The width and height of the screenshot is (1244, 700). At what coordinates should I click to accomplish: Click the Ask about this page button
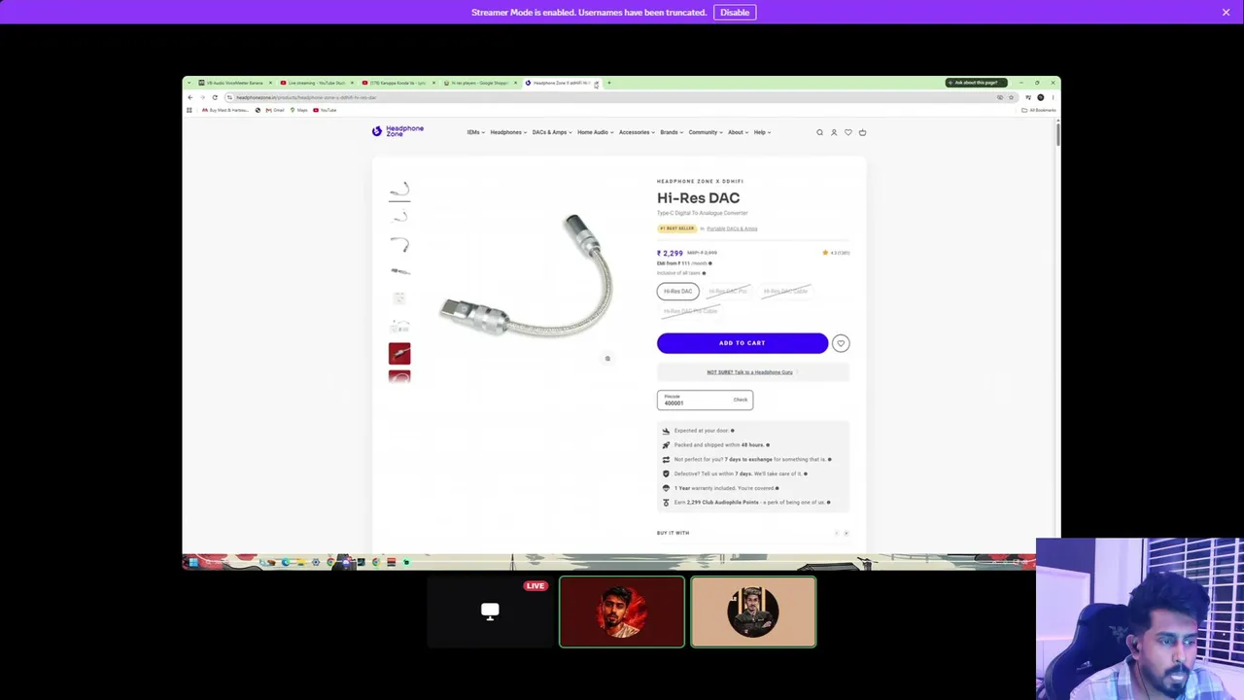pyautogui.click(x=976, y=83)
